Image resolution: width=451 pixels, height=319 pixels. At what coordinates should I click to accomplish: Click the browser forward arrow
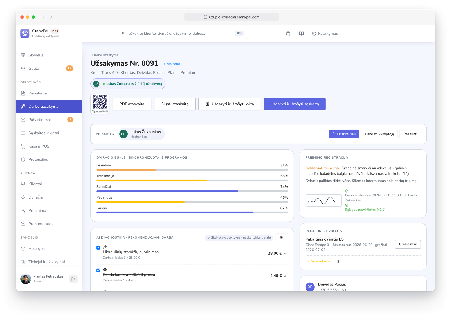pos(51,17)
